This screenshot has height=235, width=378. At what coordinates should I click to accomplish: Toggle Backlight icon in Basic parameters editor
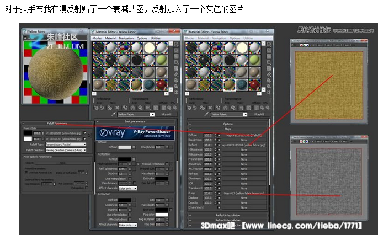click(176, 50)
